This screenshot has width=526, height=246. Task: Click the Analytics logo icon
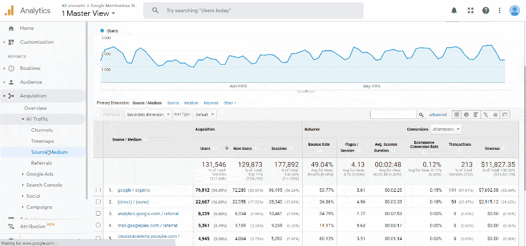point(9,10)
